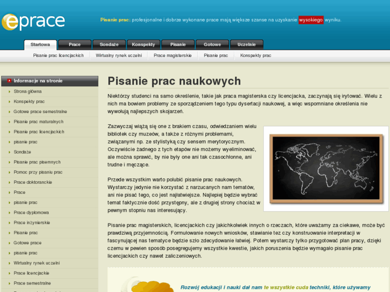Viewport: 390px width, 292px height.
Task: Click the Informacje na stronie sidebar header
Action: coord(50,81)
